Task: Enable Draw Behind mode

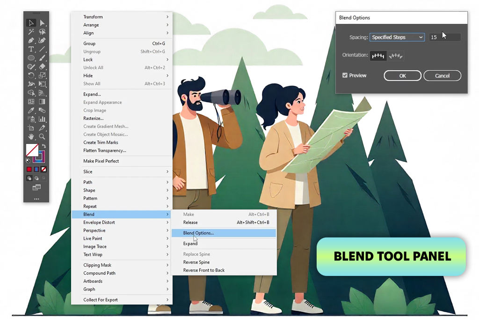Action: (x=36, y=178)
